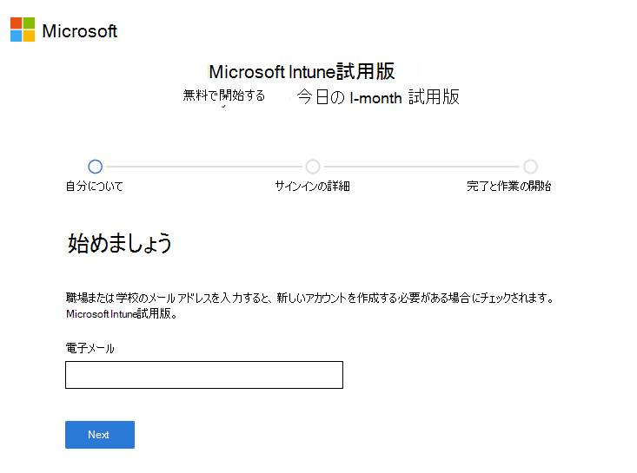This screenshot has height=473, width=637.
Task: Click the Microsoft Intune試用版 page title
Action: (x=302, y=72)
